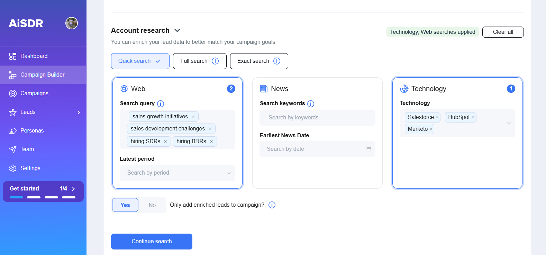The image size is (546, 255).
Task: Remove the Marketo technology tag
Action: point(431,129)
